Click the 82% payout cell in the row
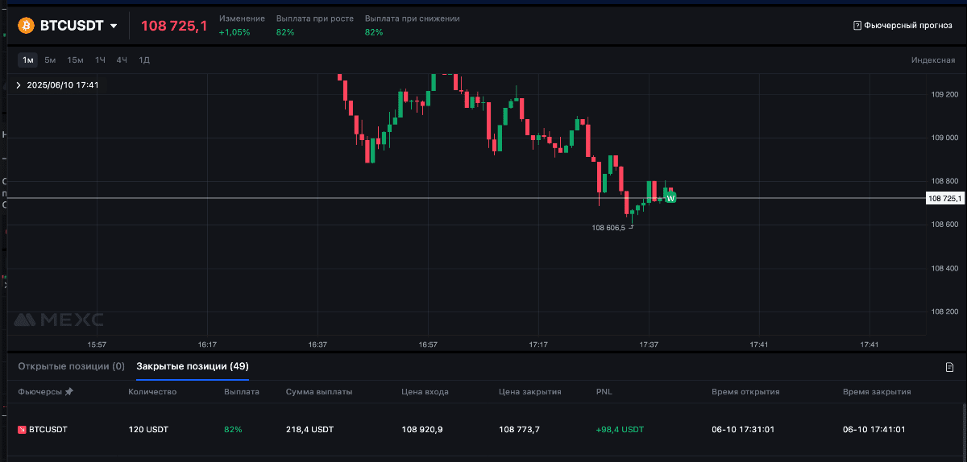Image resolution: width=967 pixels, height=462 pixels. point(232,430)
